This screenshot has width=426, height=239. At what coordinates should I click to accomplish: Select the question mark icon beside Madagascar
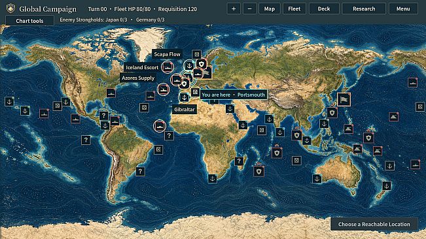[239, 161]
